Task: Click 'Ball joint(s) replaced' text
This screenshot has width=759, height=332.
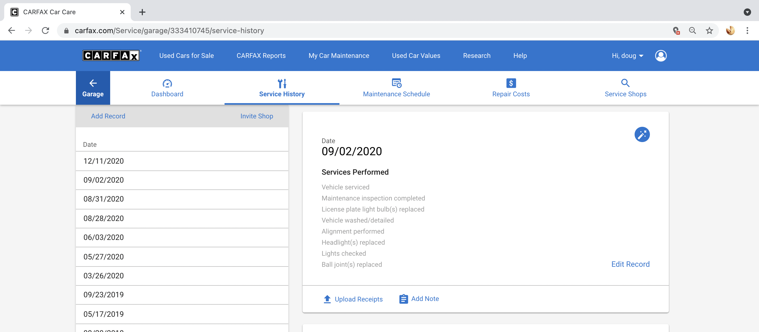Action: click(x=352, y=264)
